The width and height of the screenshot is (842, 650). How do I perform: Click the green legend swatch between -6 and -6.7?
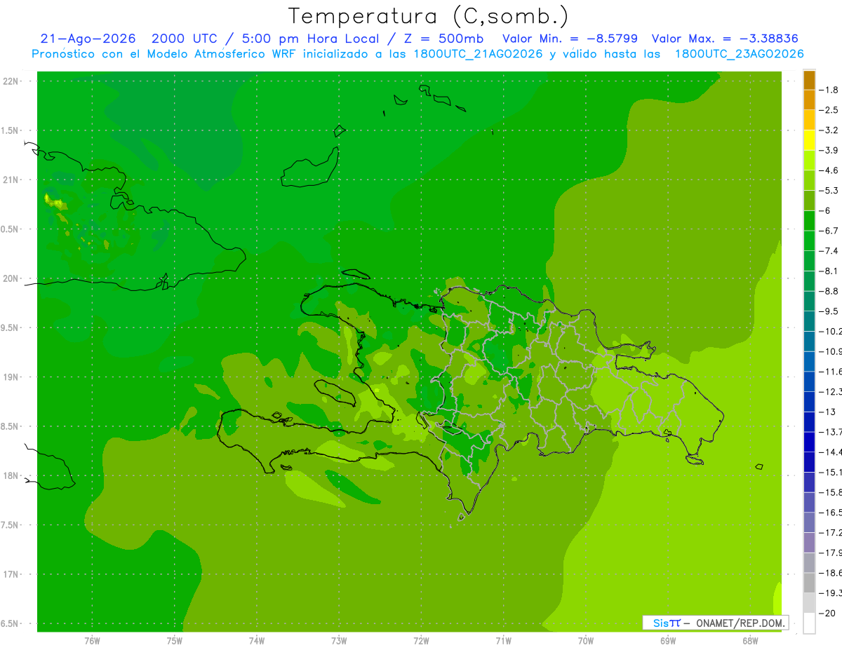point(809,220)
